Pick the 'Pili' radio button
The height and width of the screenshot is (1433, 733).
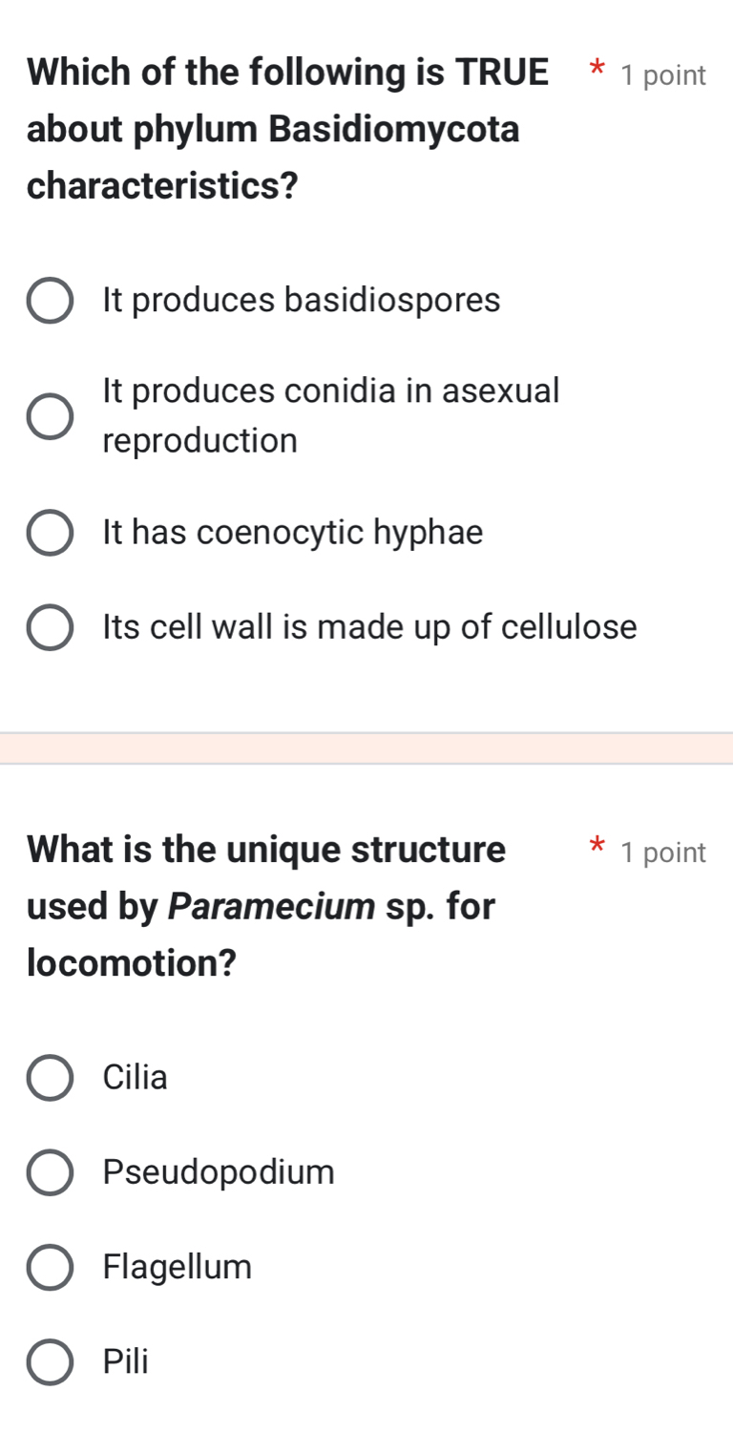click(x=50, y=1362)
